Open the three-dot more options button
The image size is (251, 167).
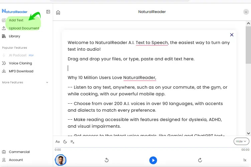click(246, 12)
